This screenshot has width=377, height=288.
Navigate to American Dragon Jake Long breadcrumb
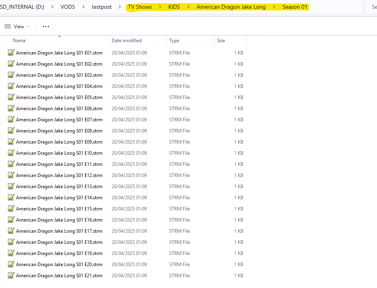231,7
